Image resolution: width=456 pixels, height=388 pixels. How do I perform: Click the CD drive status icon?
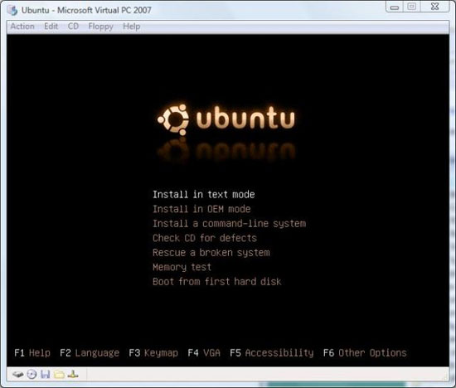click(x=32, y=374)
